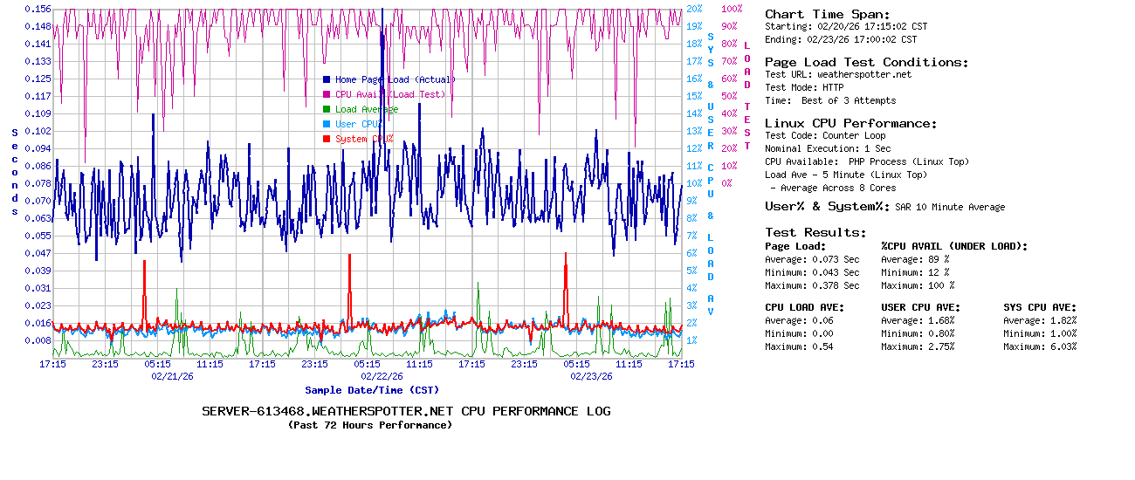Click the CPU PERFORMANCE LOG chart title
The image size is (1135, 480).
tap(406, 411)
